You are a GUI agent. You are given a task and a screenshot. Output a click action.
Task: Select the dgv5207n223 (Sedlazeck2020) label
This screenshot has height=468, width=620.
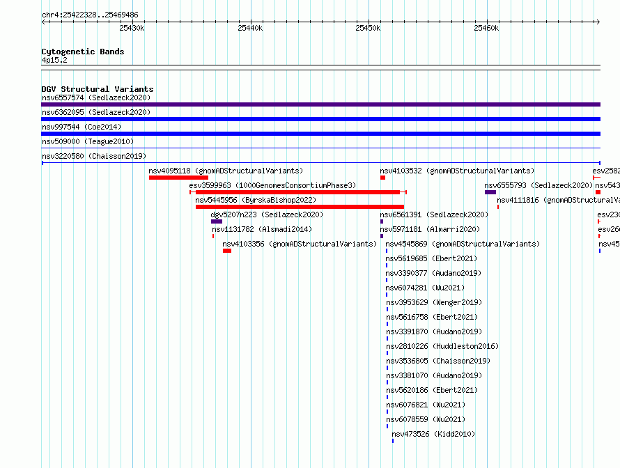[x=267, y=214]
